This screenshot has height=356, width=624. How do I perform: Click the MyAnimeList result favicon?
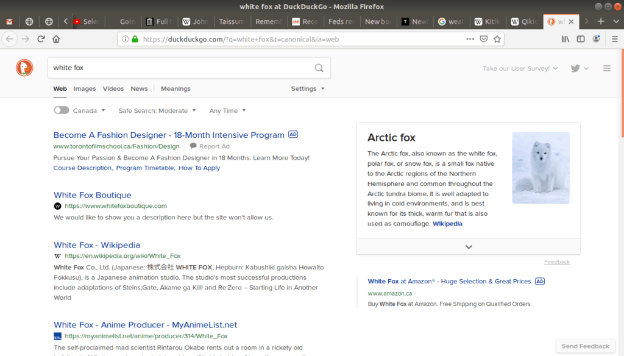click(x=58, y=336)
